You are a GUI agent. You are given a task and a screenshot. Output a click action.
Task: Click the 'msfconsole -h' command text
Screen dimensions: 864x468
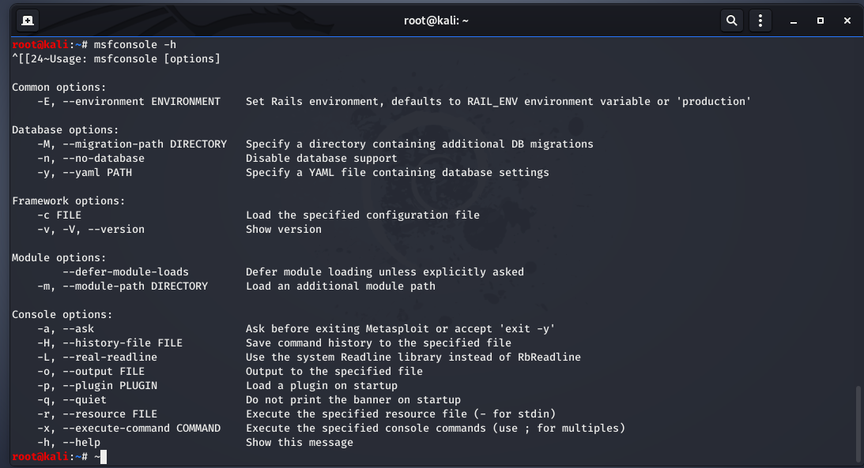[135, 44]
